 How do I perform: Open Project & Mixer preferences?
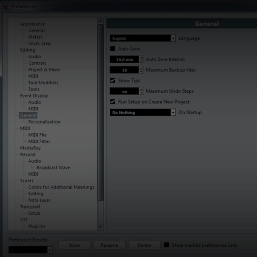pos(44,70)
